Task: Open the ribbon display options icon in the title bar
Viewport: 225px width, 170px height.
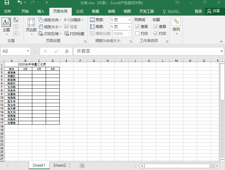Action: (177, 2)
